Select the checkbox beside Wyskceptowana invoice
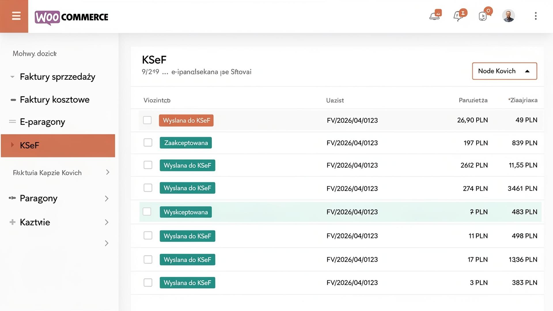Viewport: 553px width, 311px height. pos(147,212)
